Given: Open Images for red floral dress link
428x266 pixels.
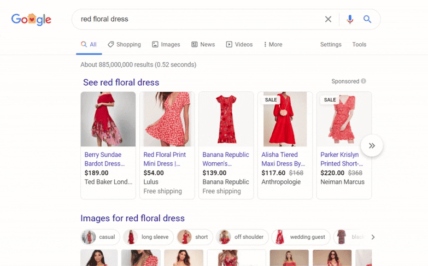Looking at the screenshot, I should coord(133,218).
